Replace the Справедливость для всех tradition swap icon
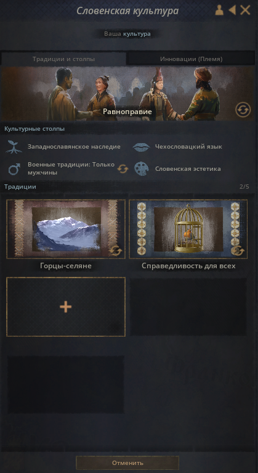 [x=238, y=250]
